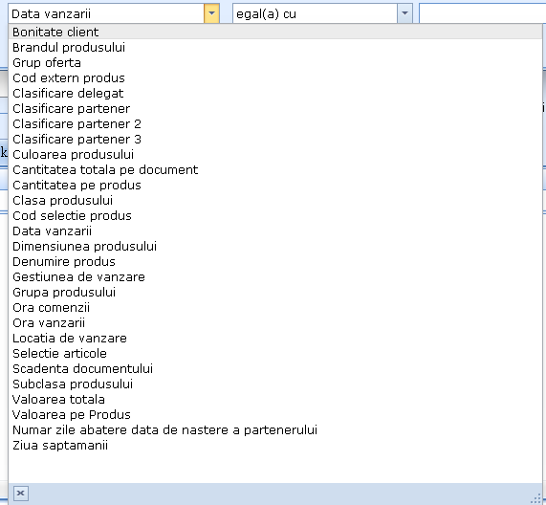Pick Numar zile abatere data de nastere

point(275,430)
